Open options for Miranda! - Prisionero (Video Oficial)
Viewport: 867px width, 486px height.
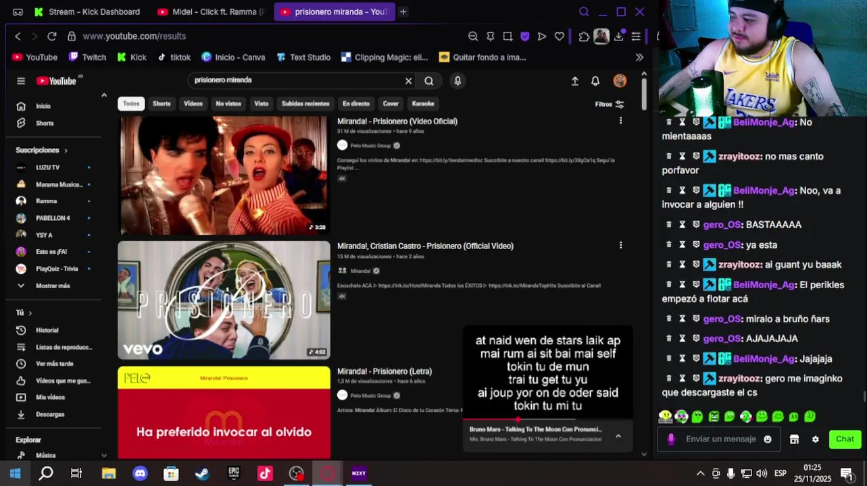[620, 121]
